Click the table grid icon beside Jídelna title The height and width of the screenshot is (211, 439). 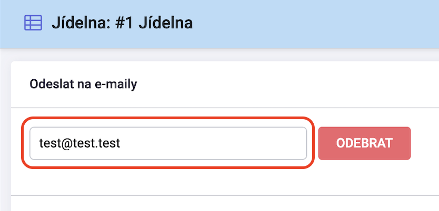click(x=33, y=23)
